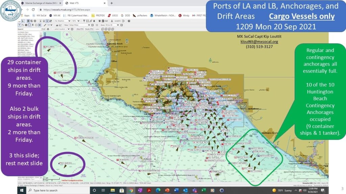346x194 pixels.
Task: Click the Route ETA button
Action: [89, 29]
